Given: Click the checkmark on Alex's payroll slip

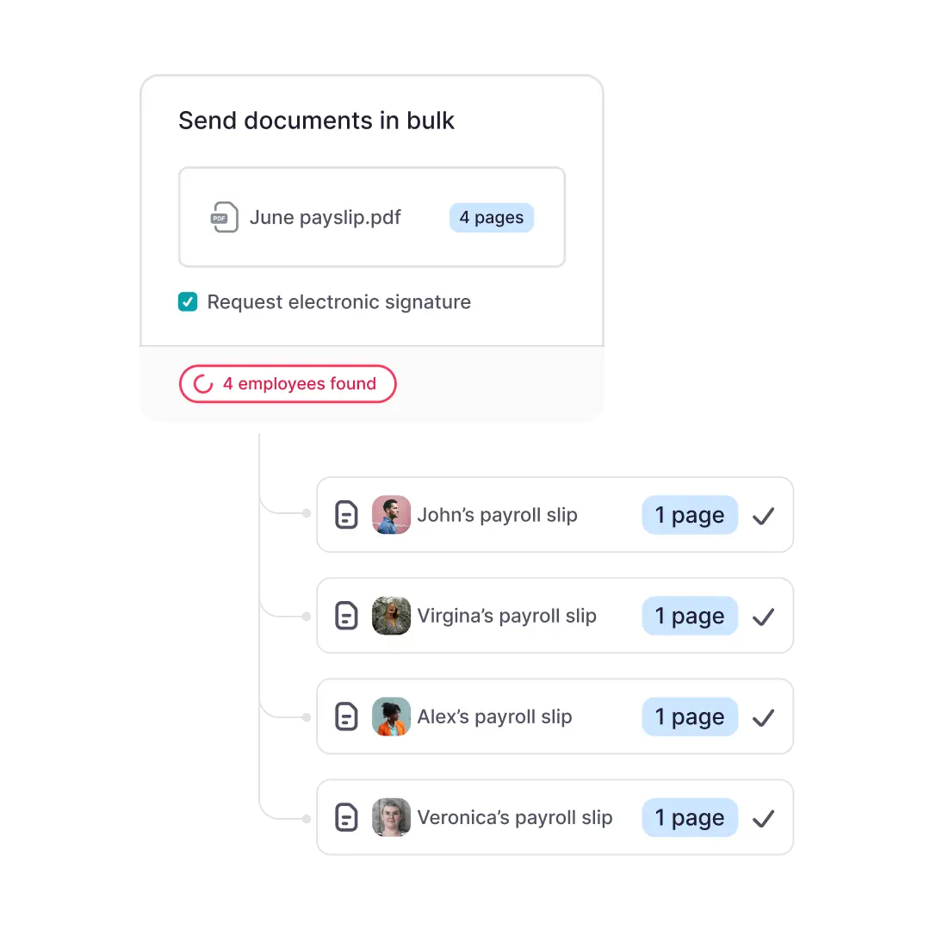Looking at the screenshot, I should 763,717.
